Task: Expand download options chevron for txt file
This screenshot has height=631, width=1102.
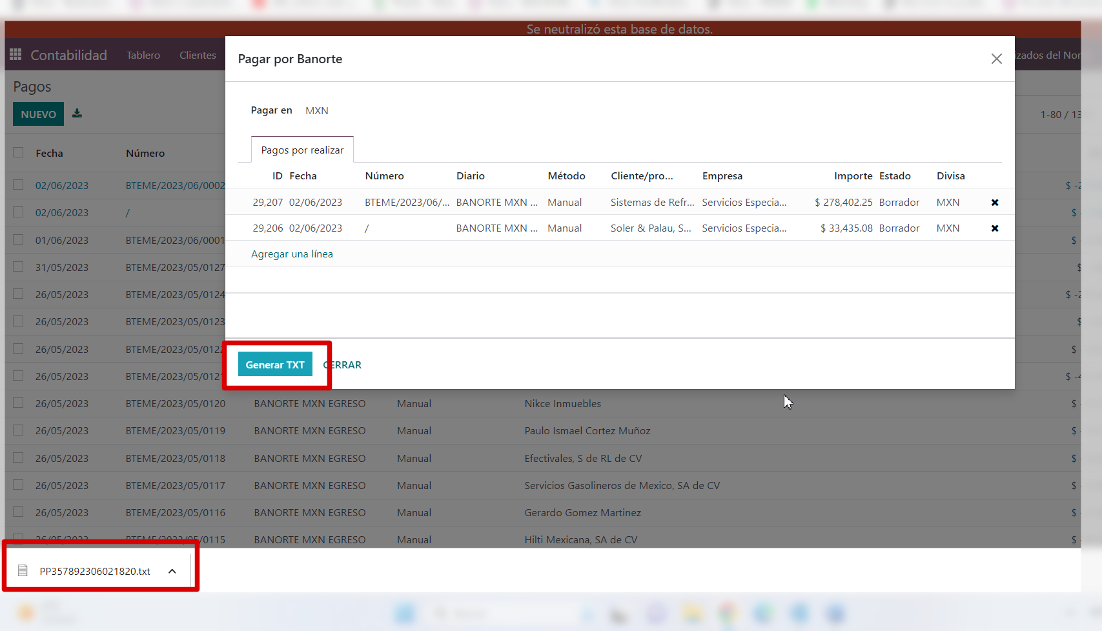Action: point(172,571)
